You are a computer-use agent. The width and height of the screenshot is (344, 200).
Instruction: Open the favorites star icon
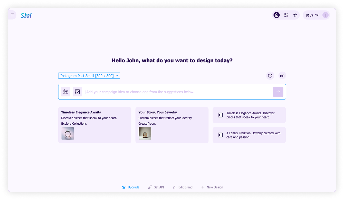tap(295, 15)
